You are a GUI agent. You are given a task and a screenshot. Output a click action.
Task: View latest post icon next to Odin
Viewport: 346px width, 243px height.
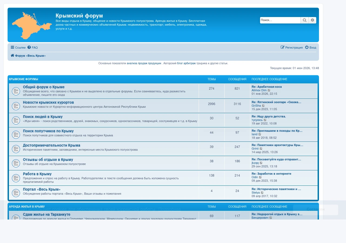coord(260,177)
